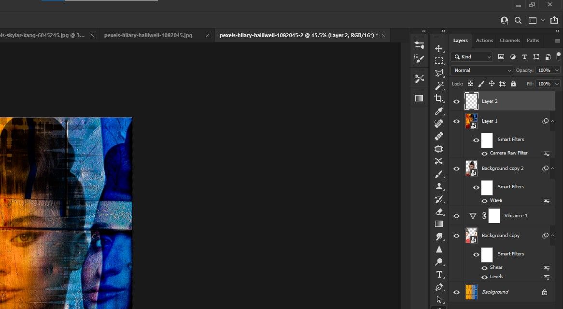Open pexels-hilary-halliwell-1082045.jpg document tab

pyautogui.click(x=148, y=35)
